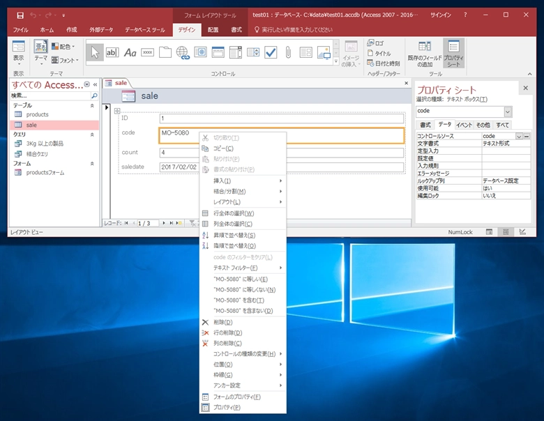The width and height of the screenshot is (544, 421).
Task: Expand the controls gallery more arrow
Action: click(336, 62)
